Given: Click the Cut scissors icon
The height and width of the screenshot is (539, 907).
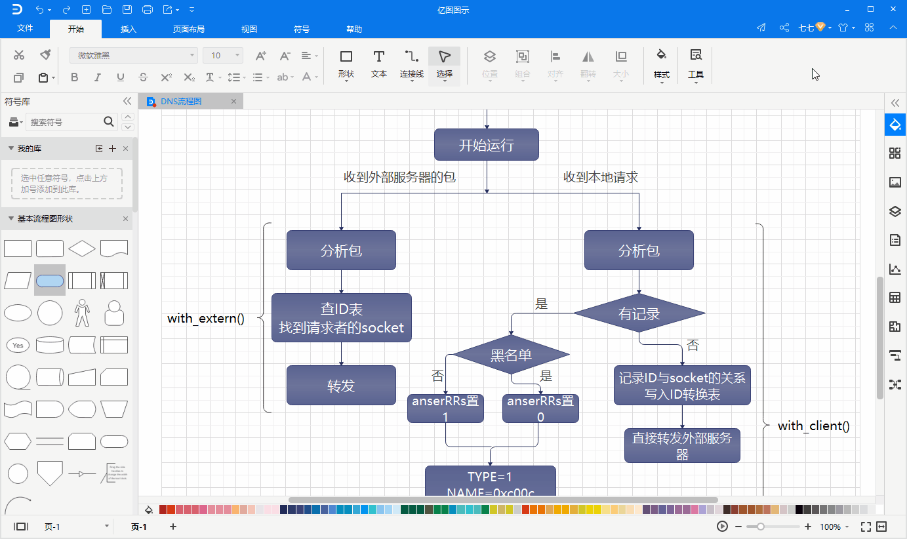Looking at the screenshot, I should click(x=19, y=55).
